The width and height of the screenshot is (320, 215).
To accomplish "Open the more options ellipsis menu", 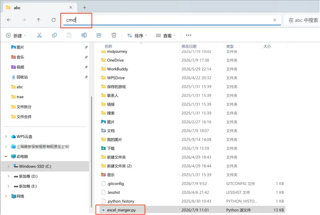I will point(189,35).
